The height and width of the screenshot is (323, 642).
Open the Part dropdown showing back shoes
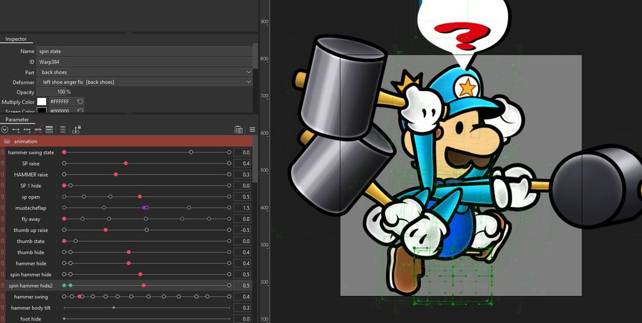pos(144,72)
